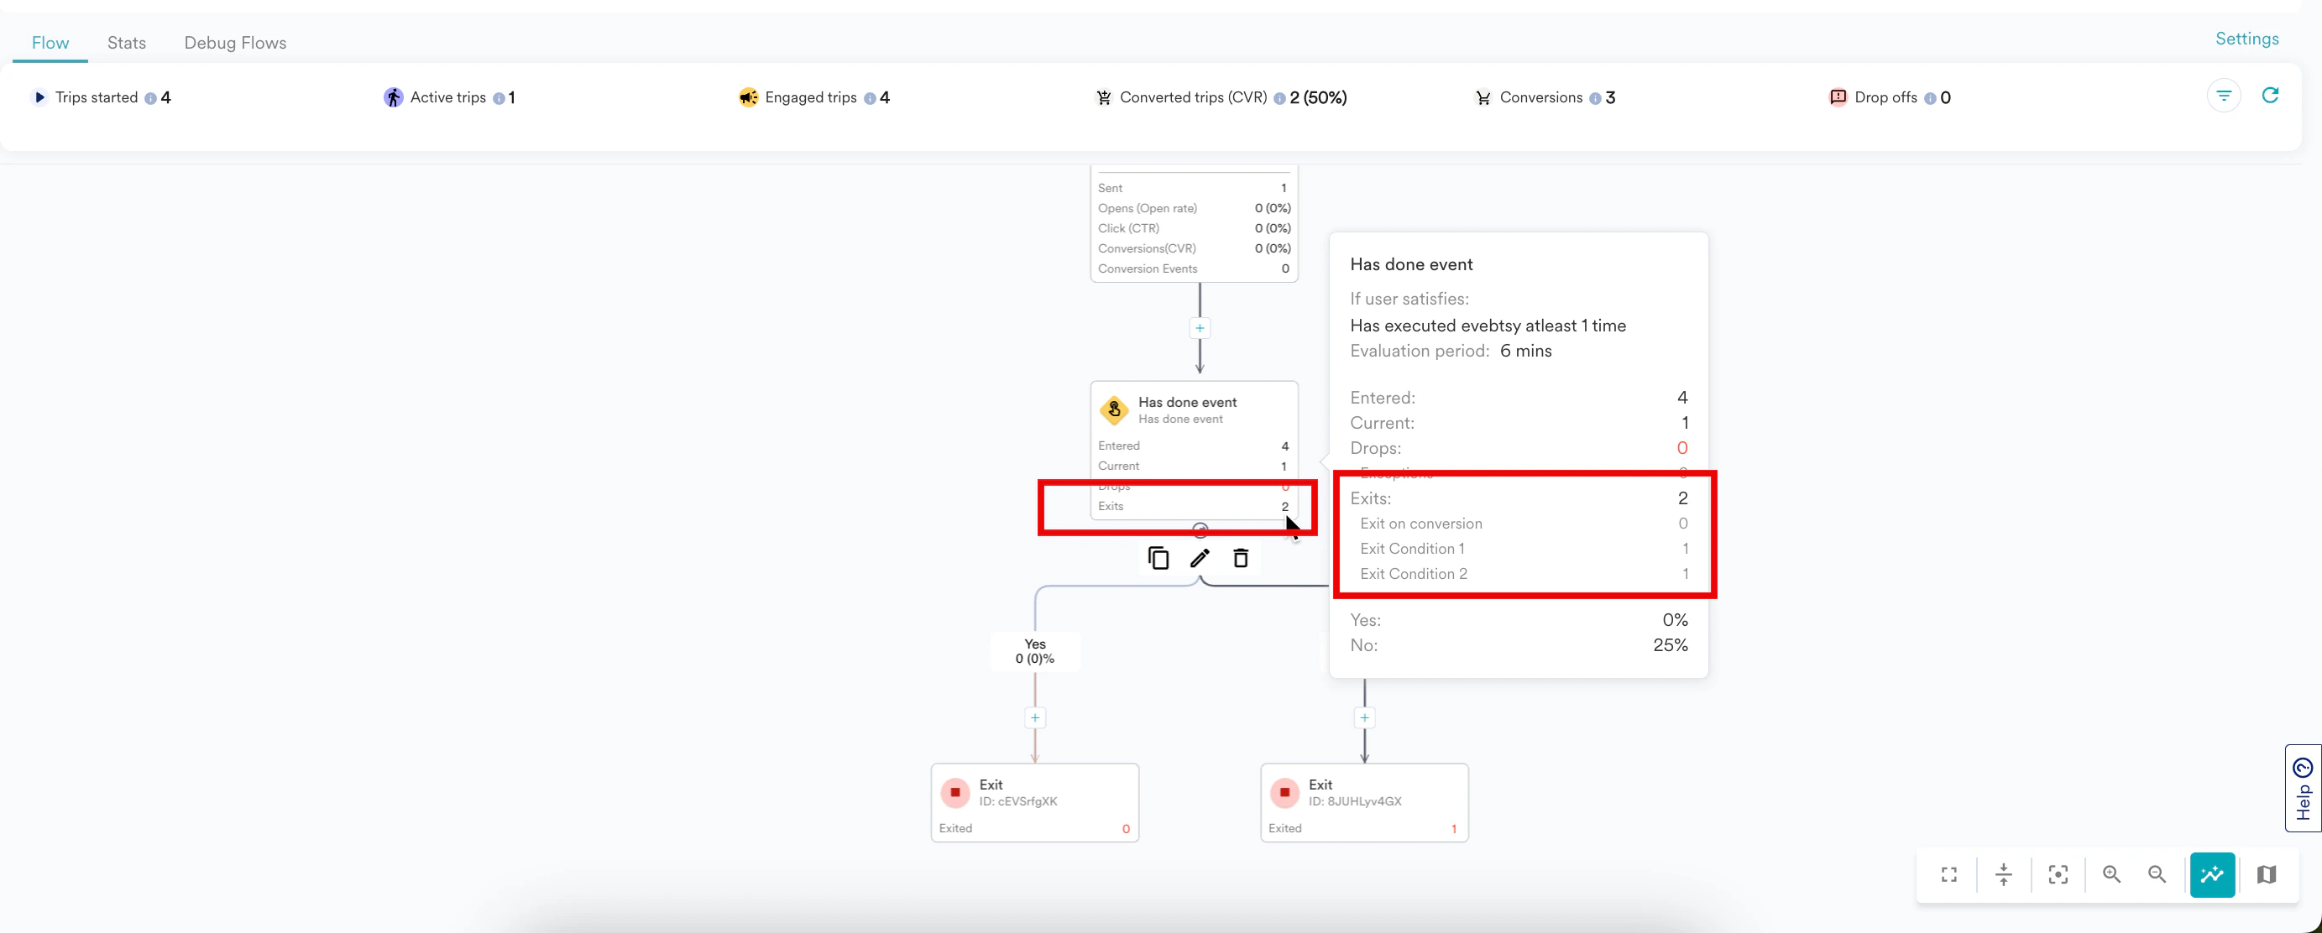Viewport: 2322px width, 933px height.
Task: Click info icon beside Trips started
Action: click(150, 98)
